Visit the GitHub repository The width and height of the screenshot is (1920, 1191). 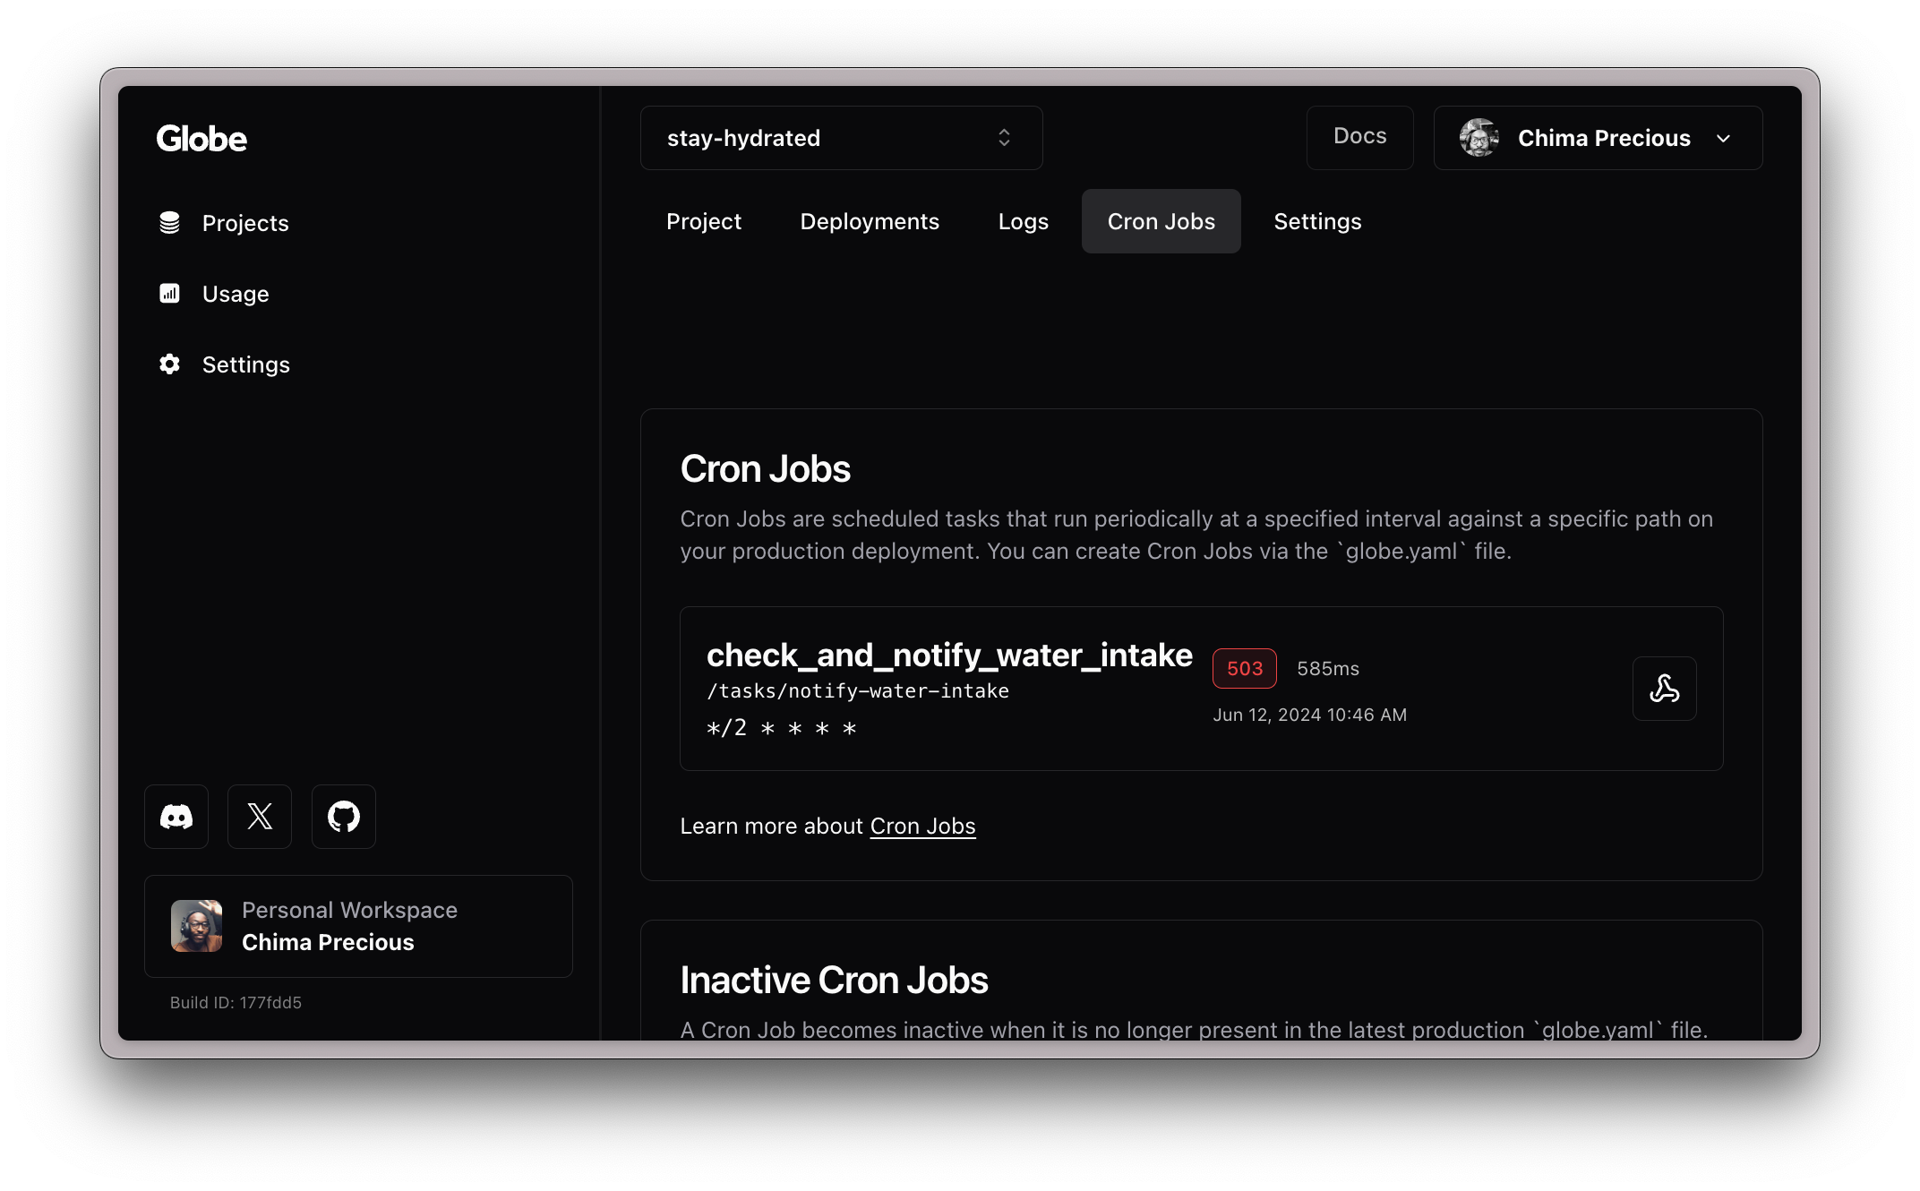[x=343, y=816]
